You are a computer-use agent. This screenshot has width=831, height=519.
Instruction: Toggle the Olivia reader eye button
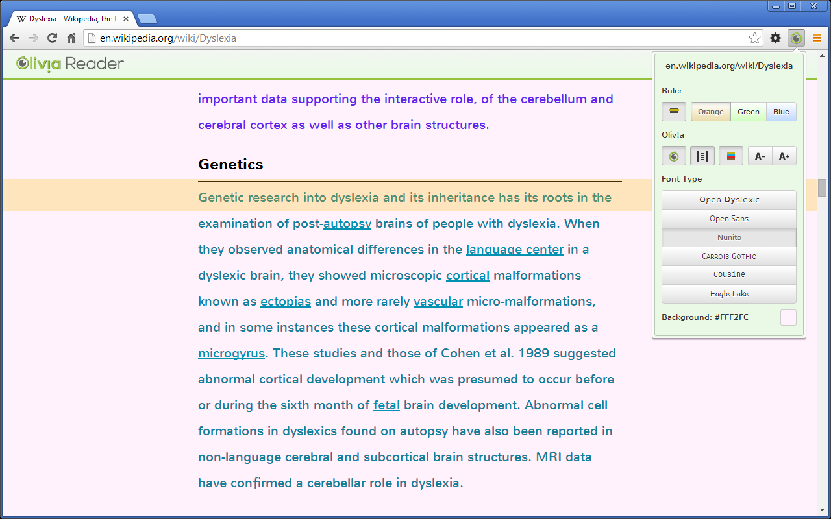(x=673, y=156)
